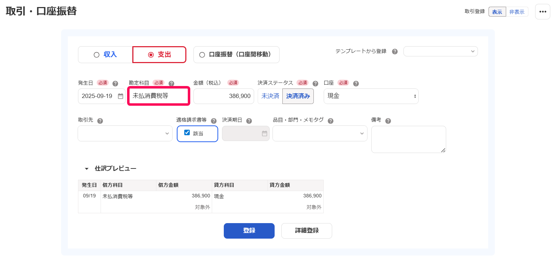Click help icon beside 品目・部門・メモタグ label
This screenshot has height=264, width=557.
pos(330,121)
